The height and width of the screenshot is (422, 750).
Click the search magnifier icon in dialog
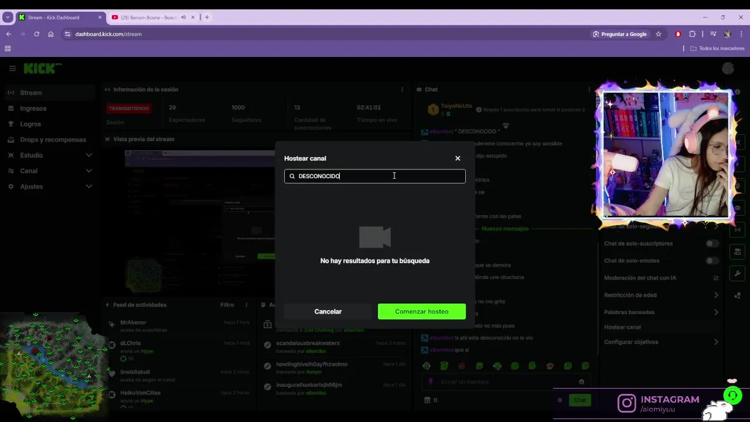coord(292,176)
